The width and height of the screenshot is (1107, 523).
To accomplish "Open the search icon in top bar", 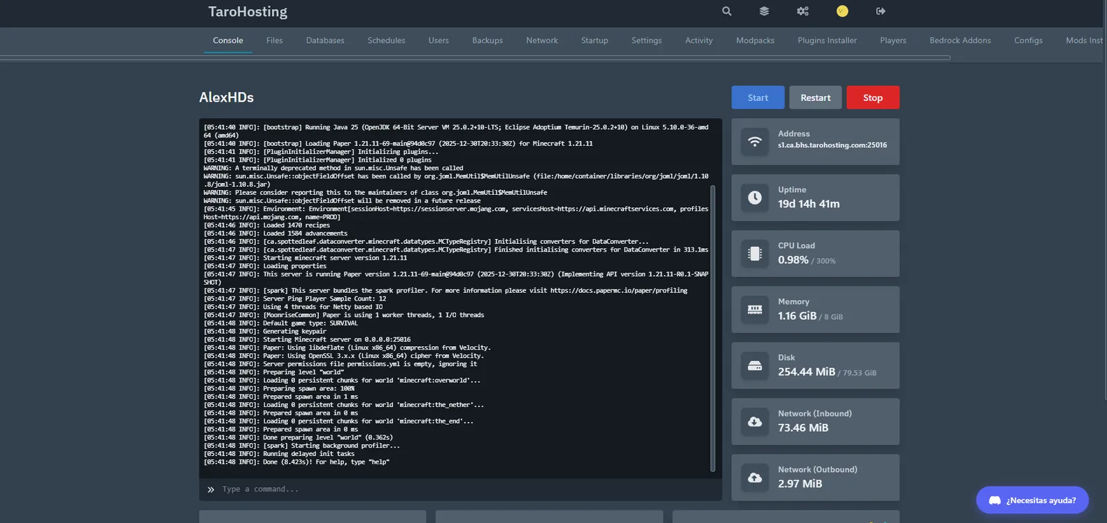I will [726, 11].
